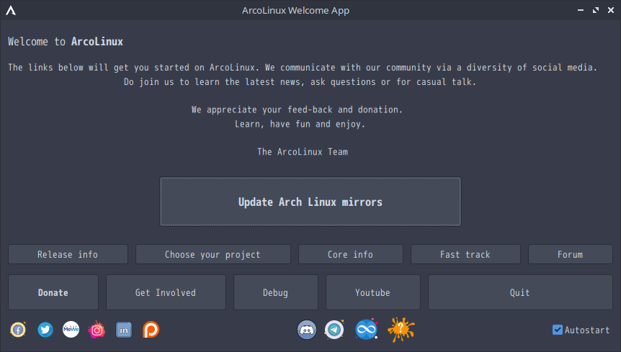Image resolution: width=621 pixels, height=352 pixels.
Task: Open Release info
Action: (x=68, y=254)
